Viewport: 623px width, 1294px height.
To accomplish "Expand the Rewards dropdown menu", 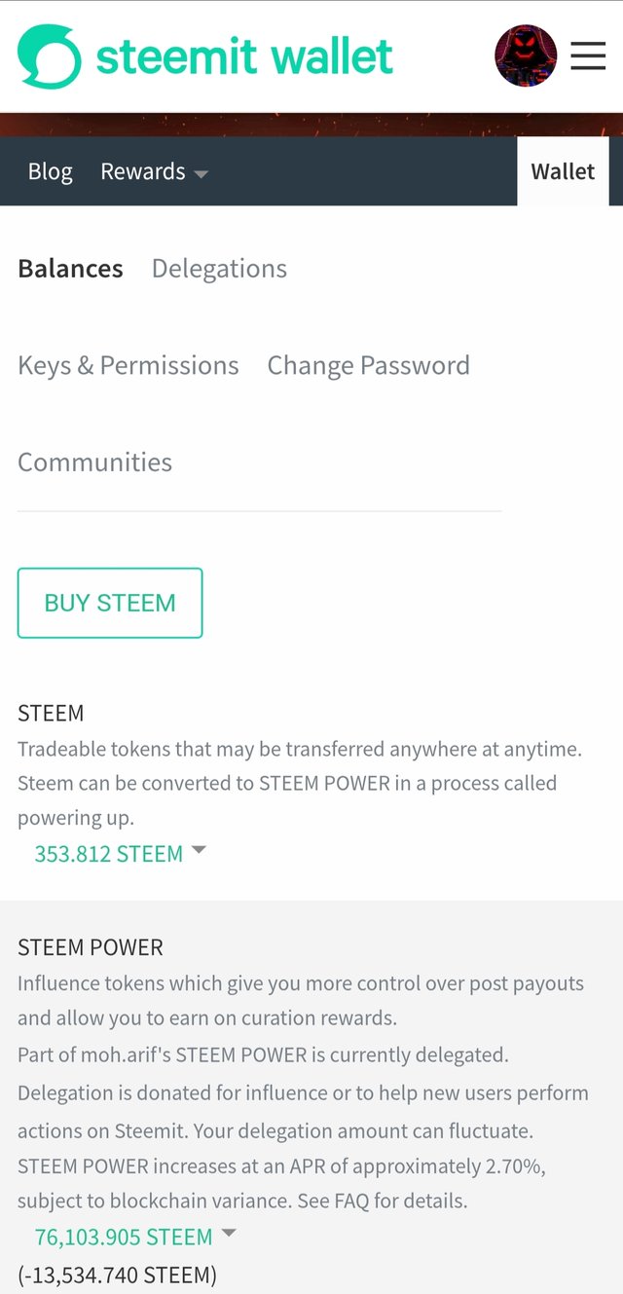I will (154, 171).
